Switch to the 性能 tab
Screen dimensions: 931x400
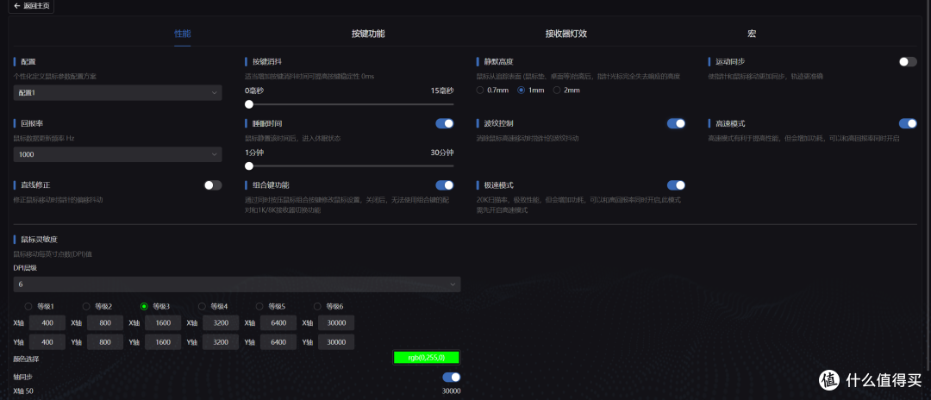click(x=182, y=34)
